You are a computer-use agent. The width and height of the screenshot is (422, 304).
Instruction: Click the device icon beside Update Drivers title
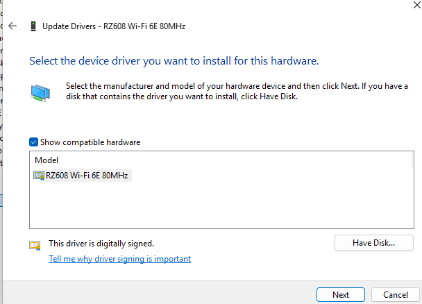point(33,26)
